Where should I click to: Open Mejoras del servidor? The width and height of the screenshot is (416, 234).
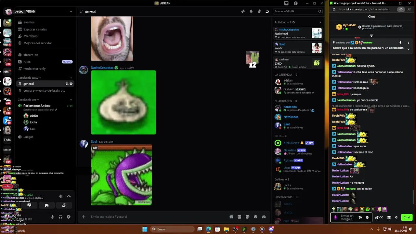click(45, 43)
